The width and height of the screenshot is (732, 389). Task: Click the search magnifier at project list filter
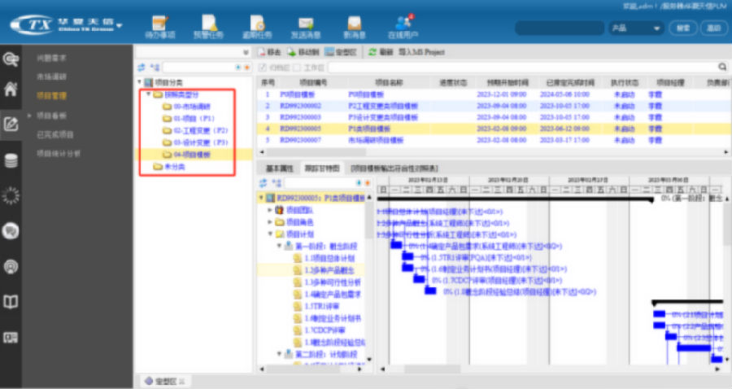tap(722, 68)
